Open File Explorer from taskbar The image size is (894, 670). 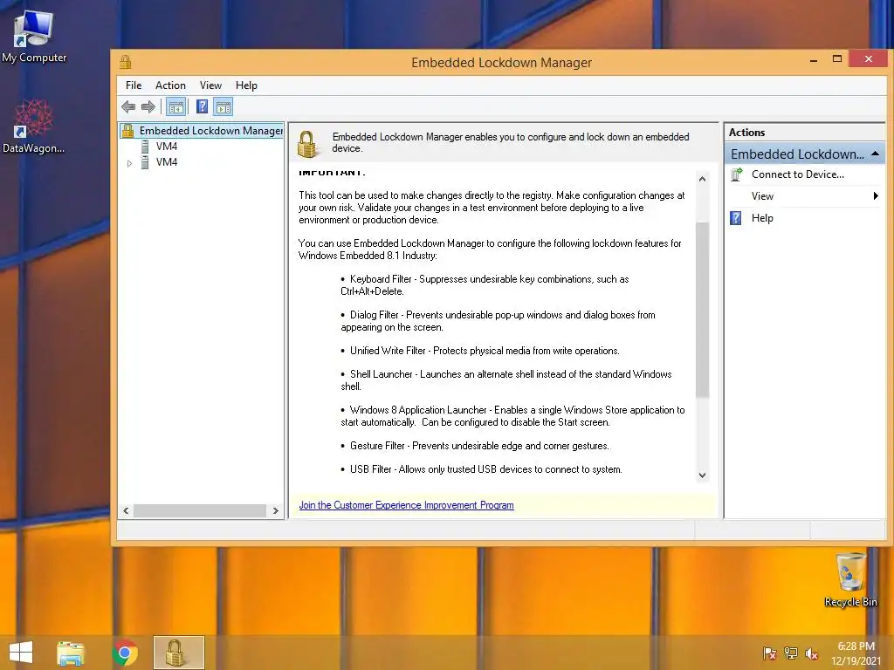(x=71, y=653)
